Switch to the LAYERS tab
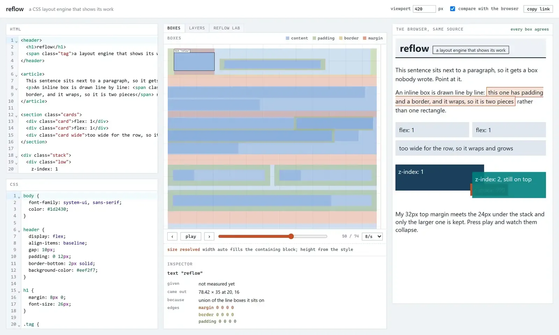Viewport: 559px width, 335px height. click(x=197, y=28)
